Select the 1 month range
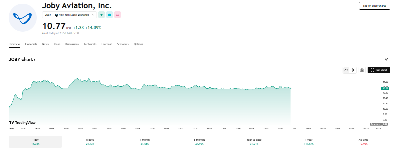Image resolution: width=394 pixels, height=150 pixels. click(145, 142)
